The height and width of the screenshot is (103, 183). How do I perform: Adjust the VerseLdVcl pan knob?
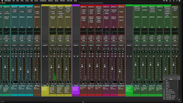click(83, 48)
